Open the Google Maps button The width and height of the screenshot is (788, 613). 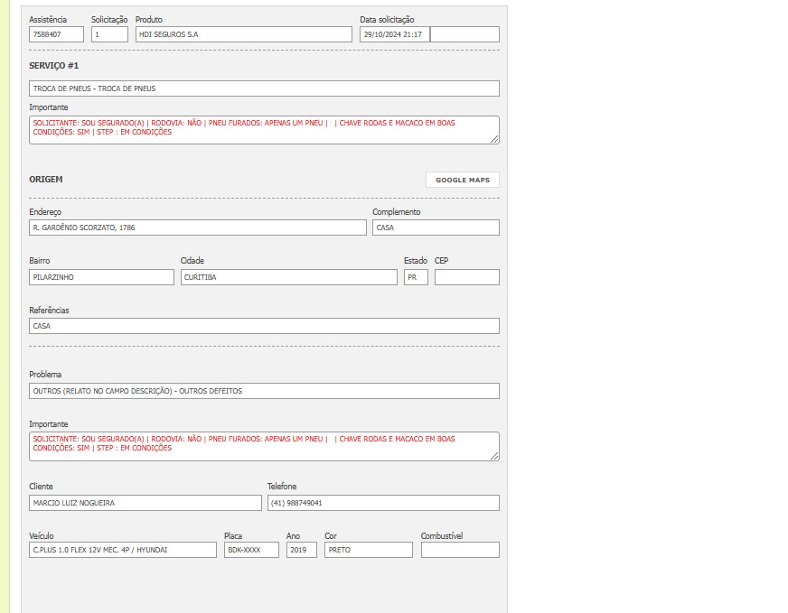tap(463, 180)
